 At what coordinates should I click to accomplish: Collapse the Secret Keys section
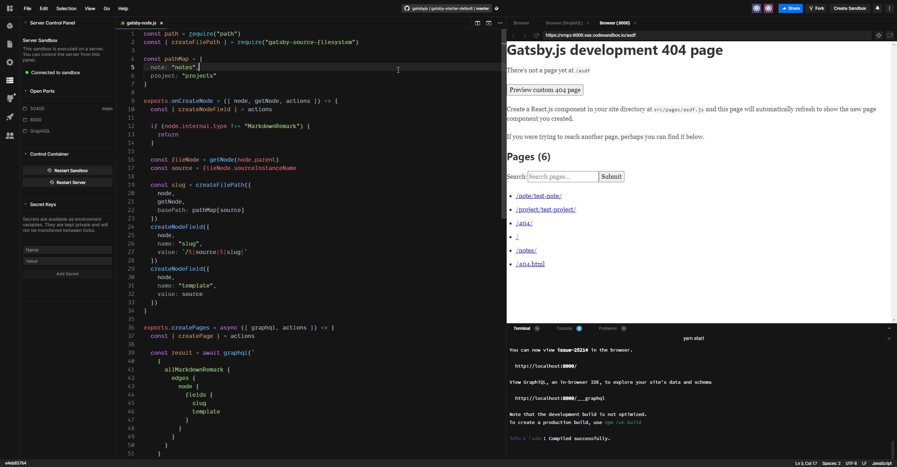tap(25, 204)
